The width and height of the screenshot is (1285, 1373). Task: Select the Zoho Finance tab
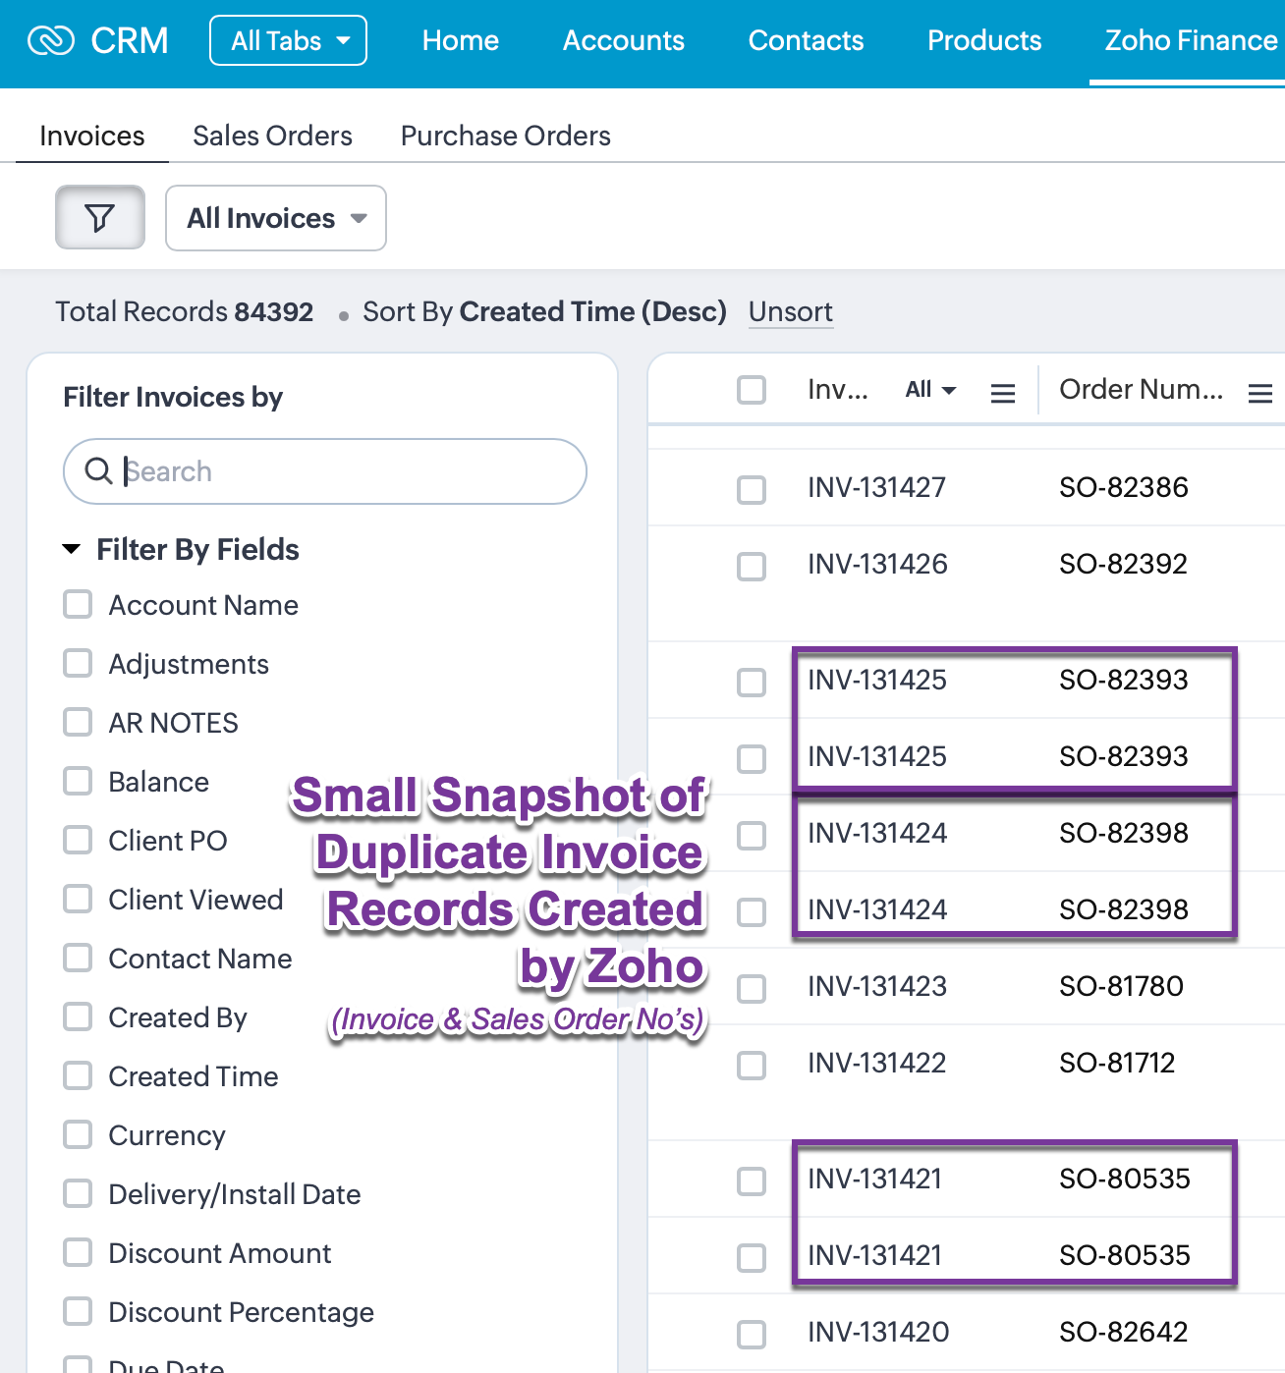(x=1191, y=40)
